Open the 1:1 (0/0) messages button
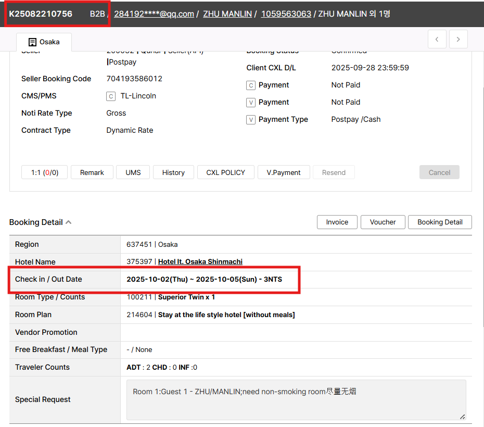Viewport: 484px width, 427px height. click(x=44, y=172)
